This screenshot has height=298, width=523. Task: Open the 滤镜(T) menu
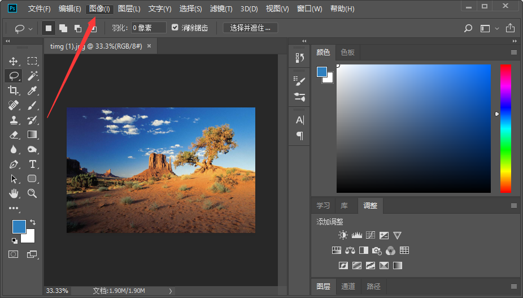221,9
